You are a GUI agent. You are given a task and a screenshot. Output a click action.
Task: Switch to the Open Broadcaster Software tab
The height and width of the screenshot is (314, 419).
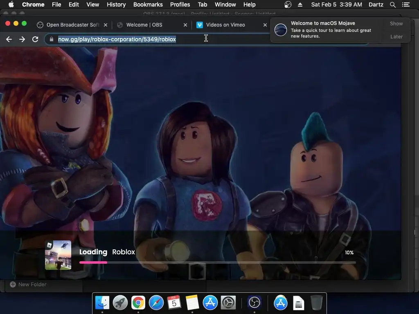(x=73, y=25)
